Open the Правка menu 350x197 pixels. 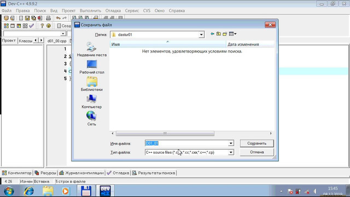click(x=23, y=11)
